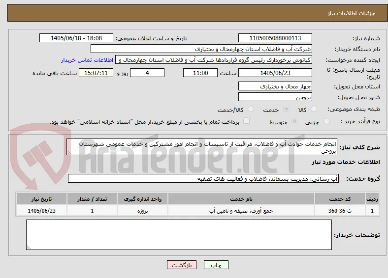Click the ردیف column header

click(372, 199)
